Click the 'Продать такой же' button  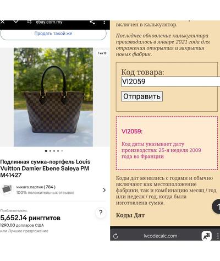pos(53,34)
